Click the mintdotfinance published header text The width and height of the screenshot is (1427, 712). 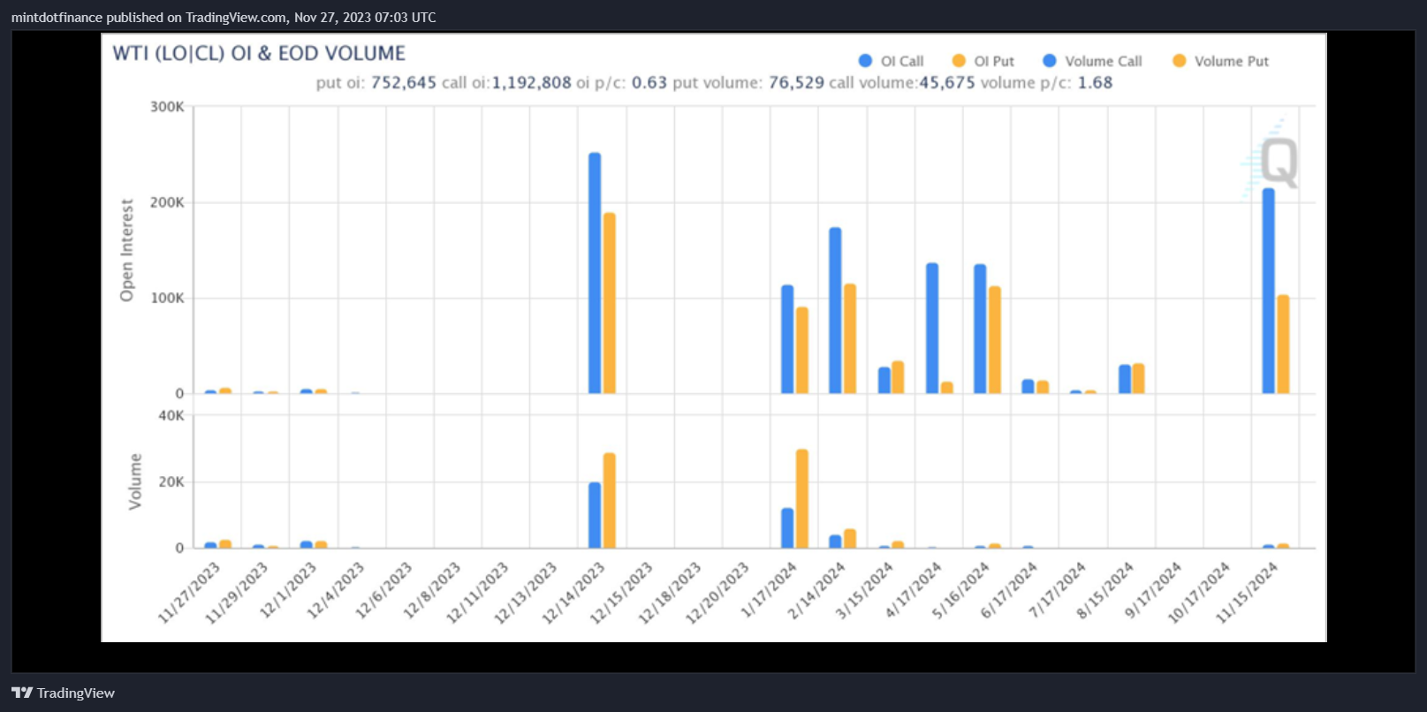click(224, 18)
